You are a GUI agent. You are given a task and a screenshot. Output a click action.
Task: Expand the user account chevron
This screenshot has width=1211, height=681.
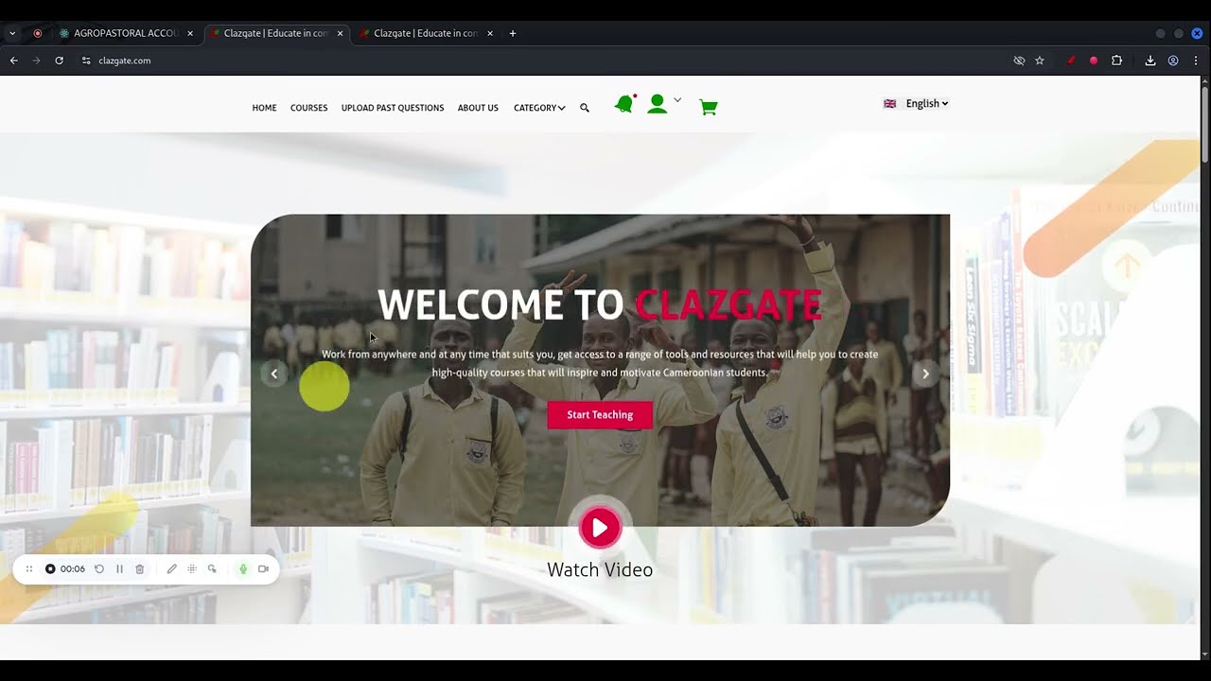[x=677, y=100]
